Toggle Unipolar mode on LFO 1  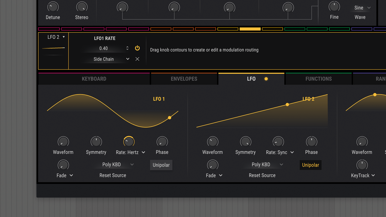point(161,165)
